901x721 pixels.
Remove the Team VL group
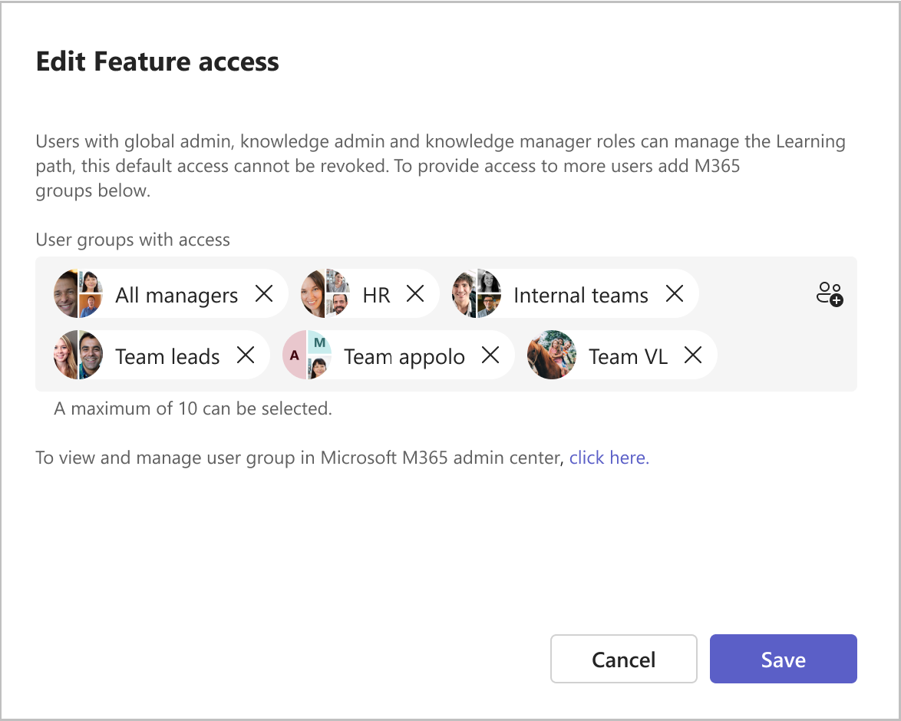693,355
